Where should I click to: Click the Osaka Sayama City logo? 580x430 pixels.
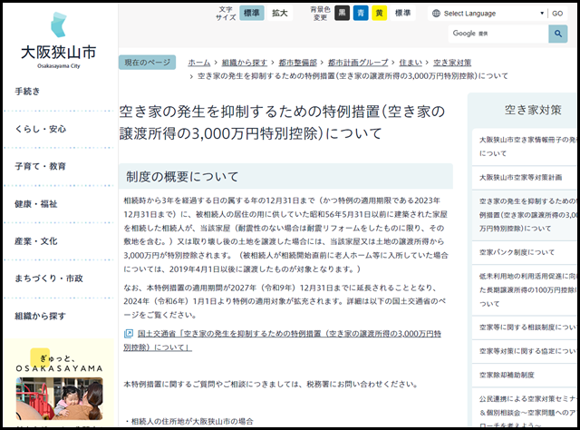coord(58,41)
